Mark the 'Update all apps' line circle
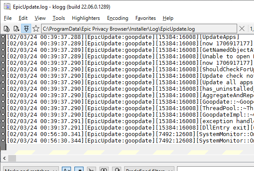The height and width of the screenshot is (171, 254). tap(3, 82)
